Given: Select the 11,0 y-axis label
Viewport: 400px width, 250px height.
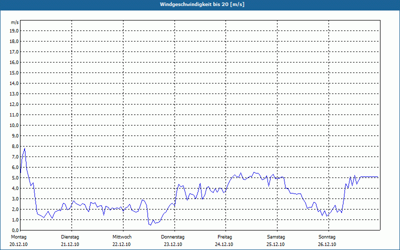Looking at the screenshot, I should click(x=14, y=115).
